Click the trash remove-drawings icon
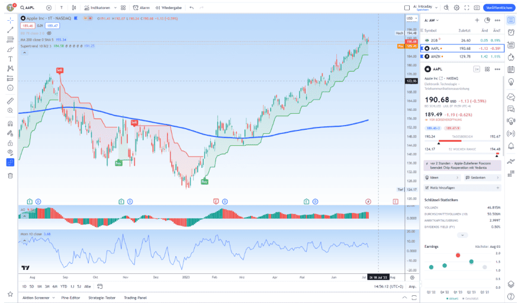 pos(10,176)
